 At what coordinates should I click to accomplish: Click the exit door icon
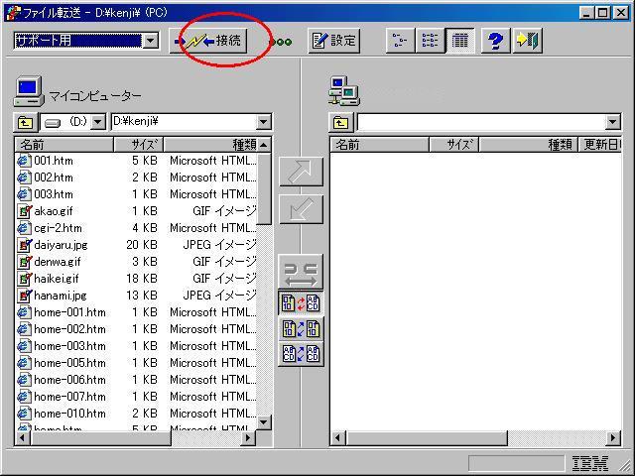(528, 41)
